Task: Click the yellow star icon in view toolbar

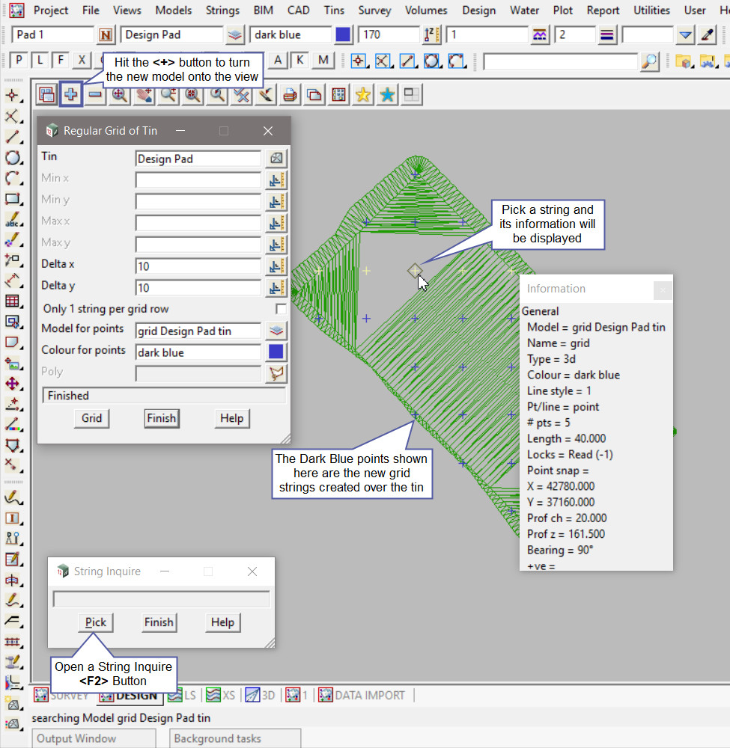Action: 363,95
